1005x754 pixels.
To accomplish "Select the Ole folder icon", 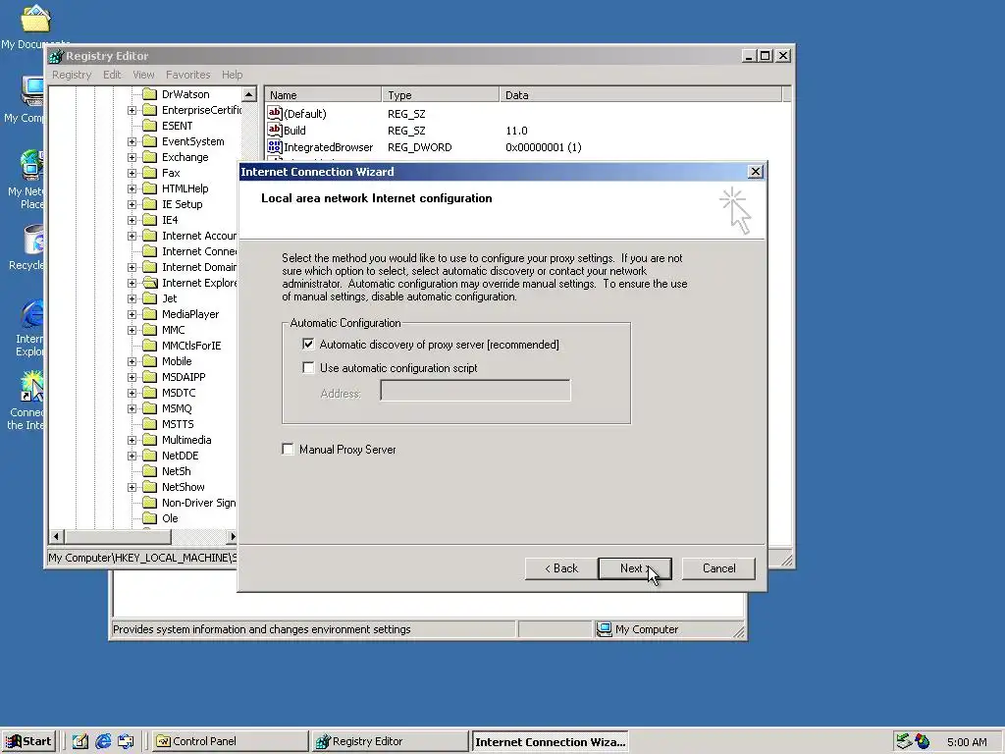I will (x=150, y=518).
